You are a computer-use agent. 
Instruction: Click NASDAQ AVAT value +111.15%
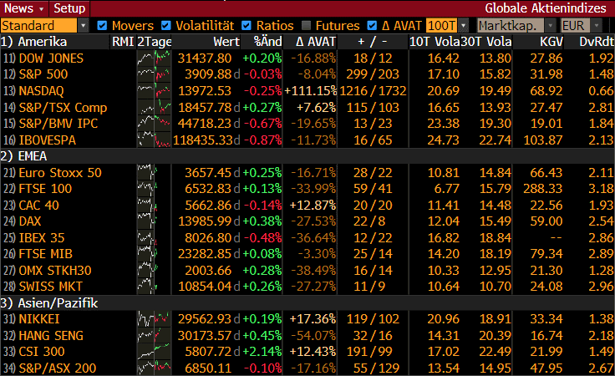(310, 91)
